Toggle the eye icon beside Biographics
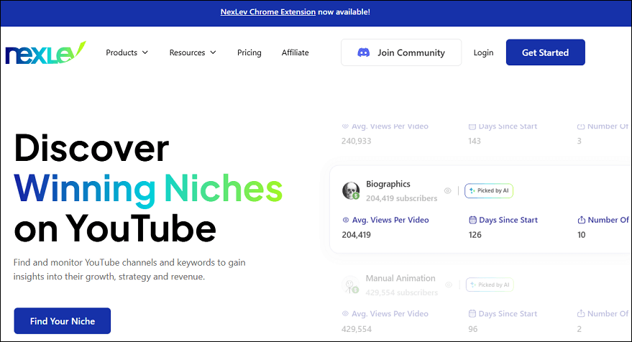Image resolution: width=632 pixels, height=342 pixels. click(x=447, y=191)
